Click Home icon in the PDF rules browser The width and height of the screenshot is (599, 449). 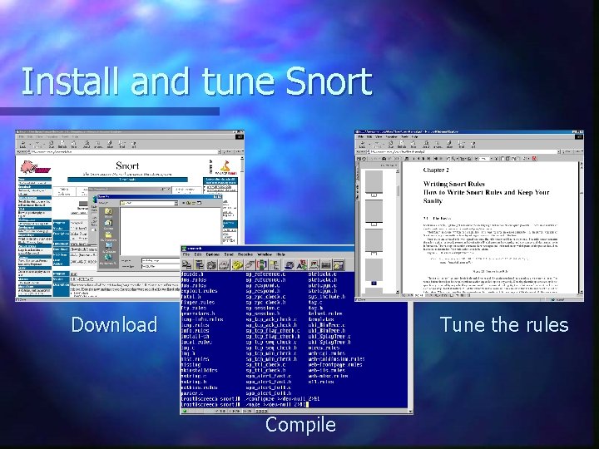[413, 145]
